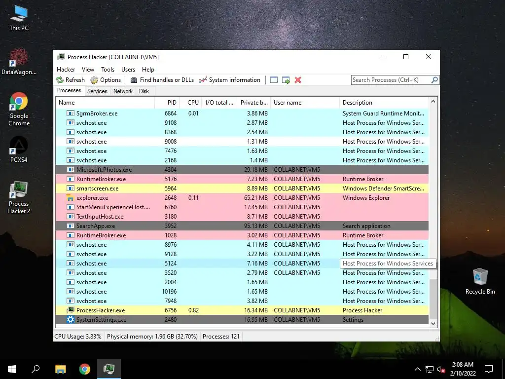Click the Search Processes input field
Image resolution: width=505 pixels, height=379 pixels.
(x=391, y=80)
